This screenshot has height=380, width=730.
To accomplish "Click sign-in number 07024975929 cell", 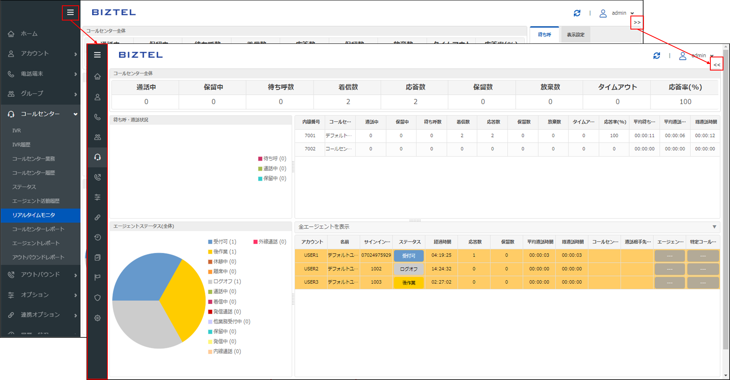I will [x=376, y=255].
